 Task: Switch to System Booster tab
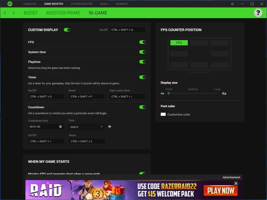(81, 4)
